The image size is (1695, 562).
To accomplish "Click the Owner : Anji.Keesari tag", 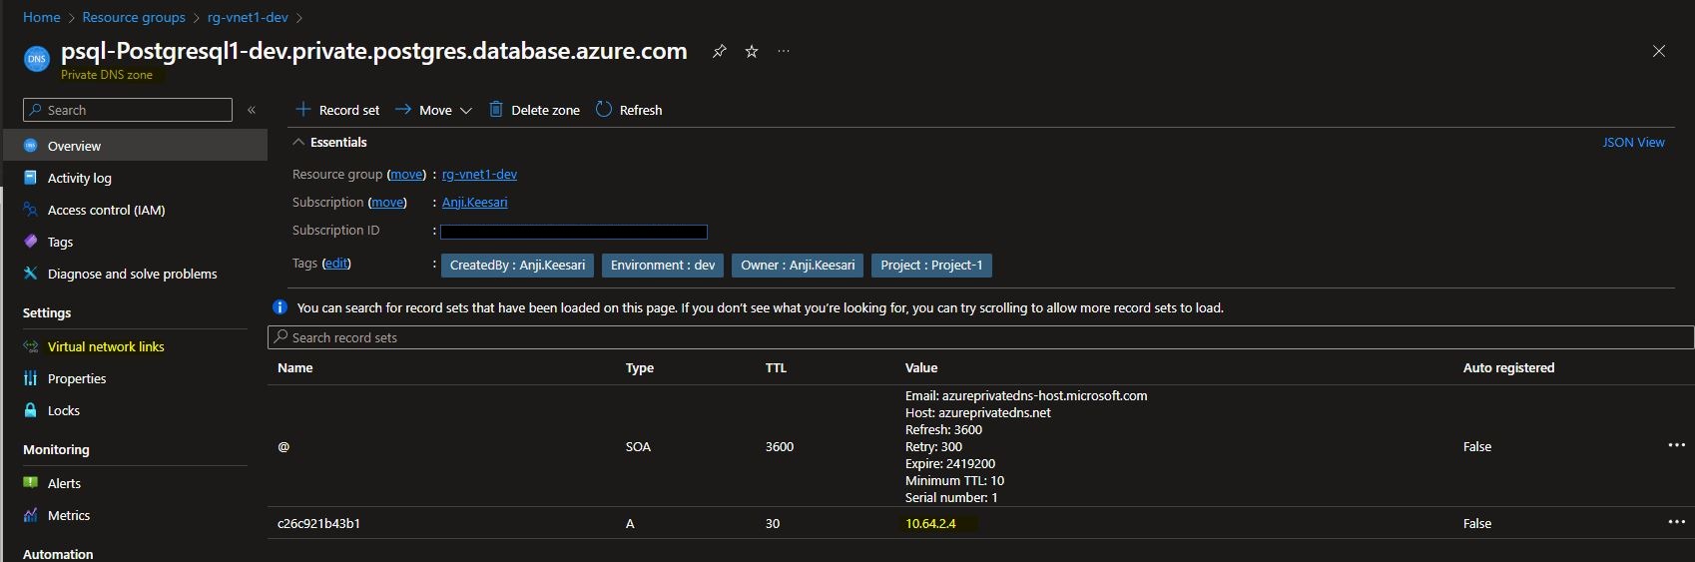I will 798,265.
